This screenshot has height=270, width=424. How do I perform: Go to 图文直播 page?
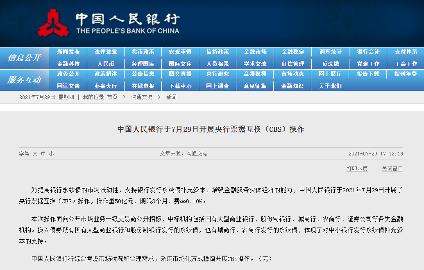pyautogui.click(x=180, y=74)
